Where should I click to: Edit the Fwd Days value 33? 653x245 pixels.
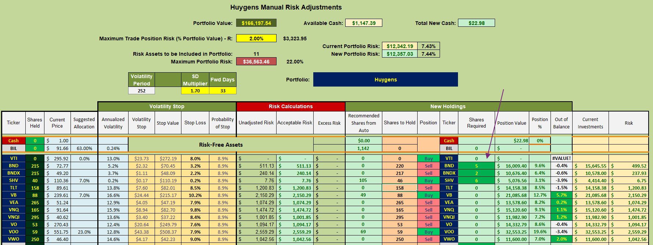tap(223, 91)
